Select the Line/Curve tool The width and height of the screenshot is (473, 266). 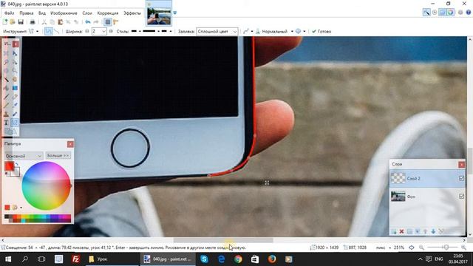pos(15,123)
